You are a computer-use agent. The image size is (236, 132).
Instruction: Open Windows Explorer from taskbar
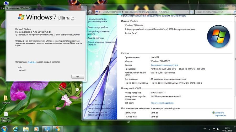[26, 129]
